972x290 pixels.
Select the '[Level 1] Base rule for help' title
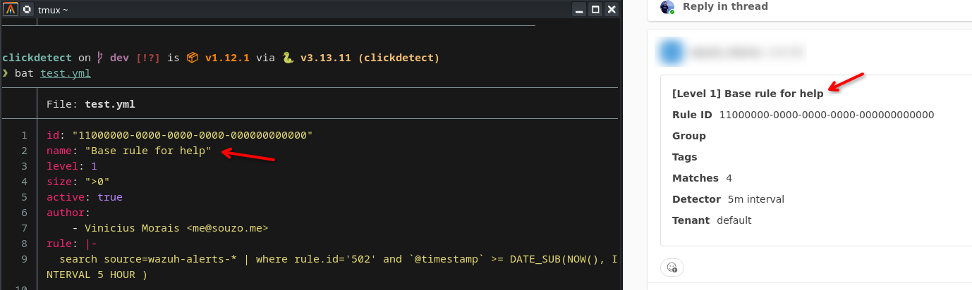pos(748,94)
